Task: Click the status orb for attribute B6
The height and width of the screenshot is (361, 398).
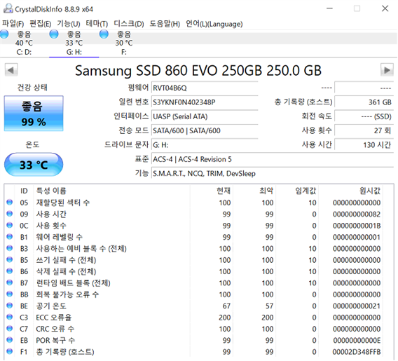Action: pos(10,271)
